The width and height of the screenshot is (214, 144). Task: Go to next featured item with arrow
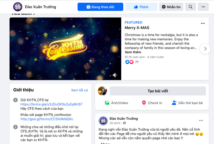coord(205,49)
